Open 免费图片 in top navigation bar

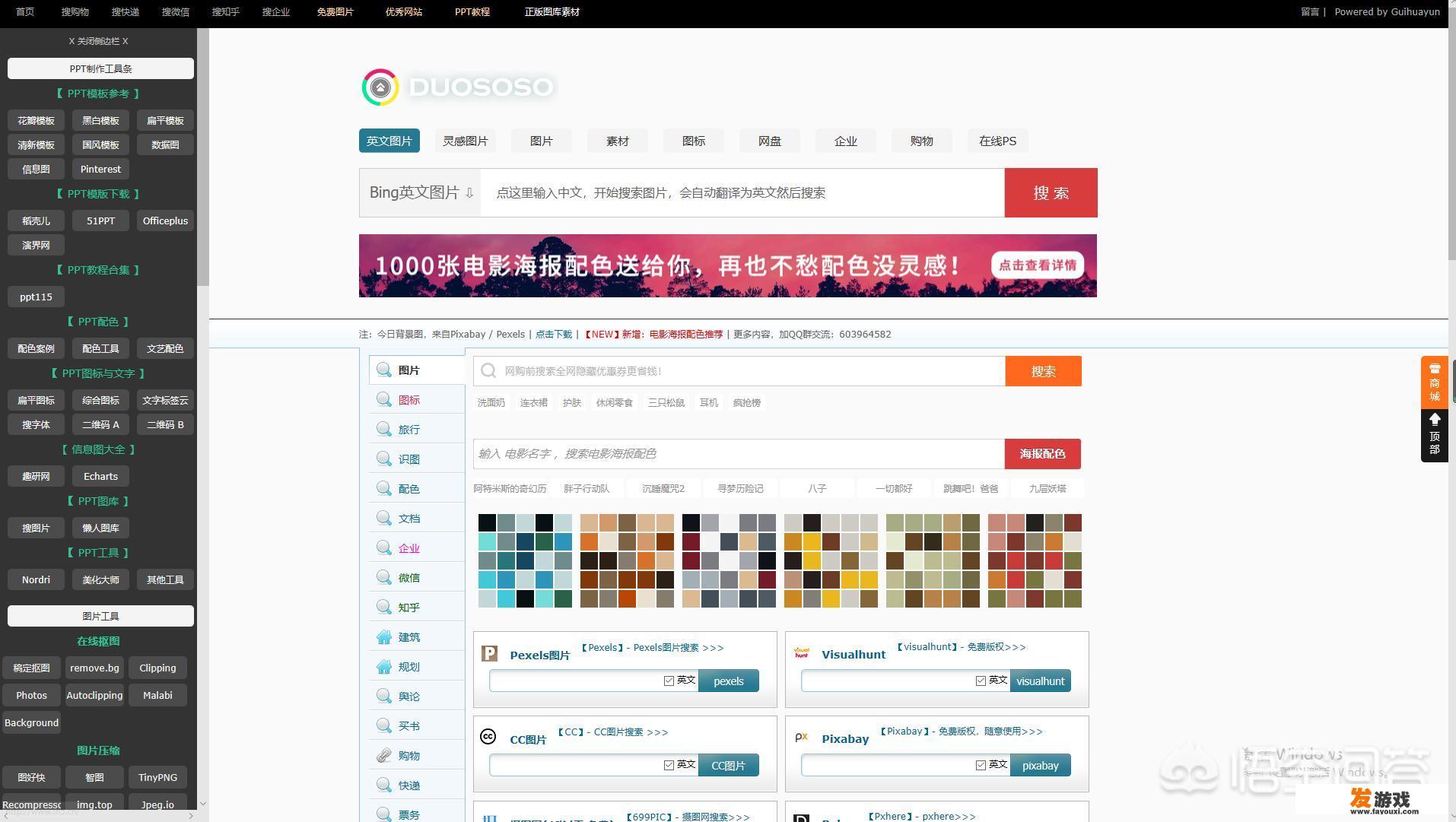[335, 12]
